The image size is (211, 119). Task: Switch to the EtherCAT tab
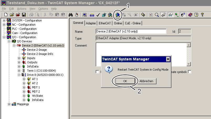105,23
